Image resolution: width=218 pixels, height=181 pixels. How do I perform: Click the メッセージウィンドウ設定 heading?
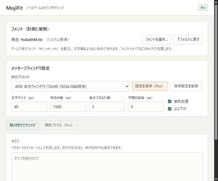pos(31,68)
